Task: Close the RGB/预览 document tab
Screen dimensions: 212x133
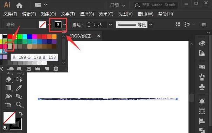Action: (x=99, y=36)
